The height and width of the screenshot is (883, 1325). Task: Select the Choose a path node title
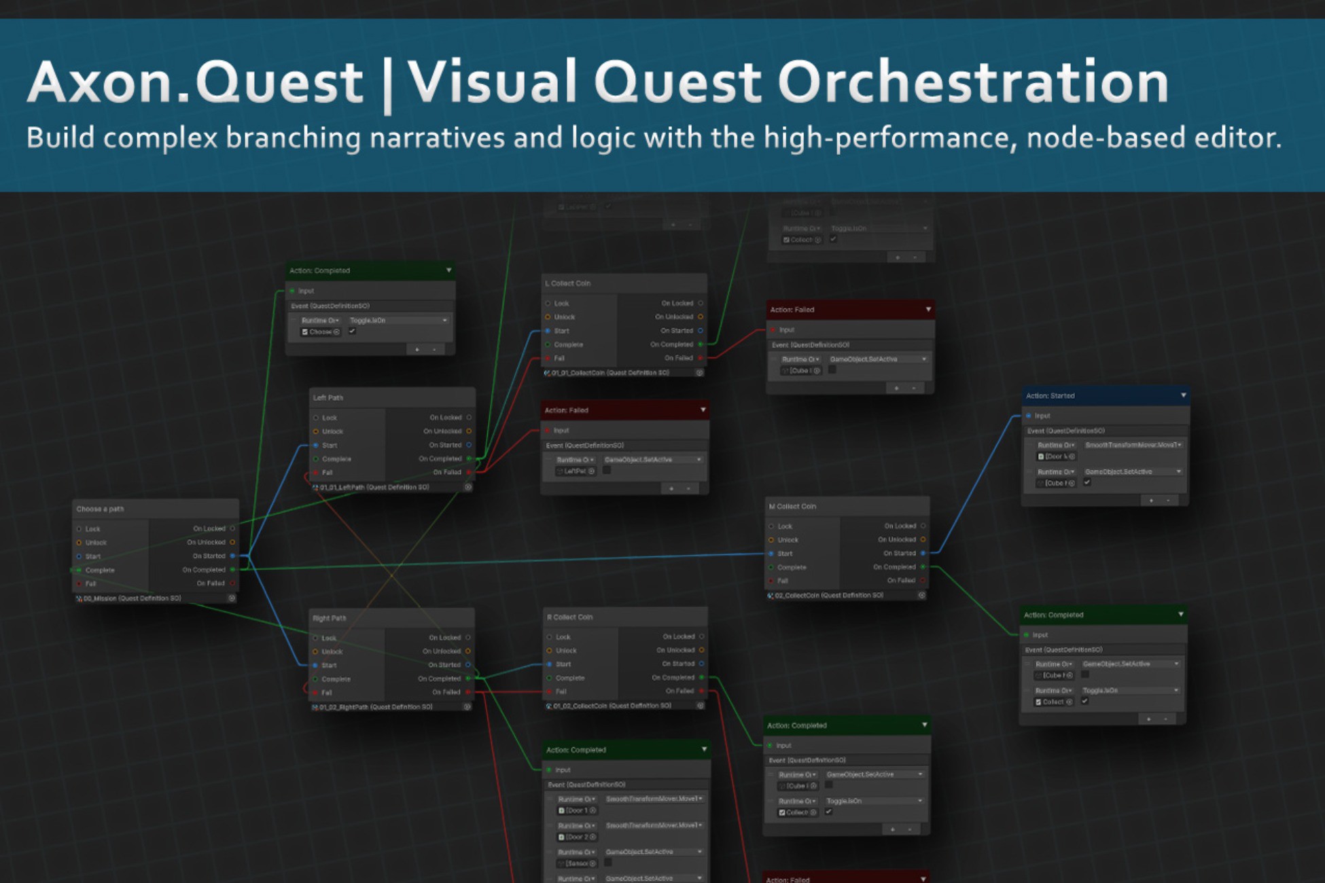[x=101, y=509]
